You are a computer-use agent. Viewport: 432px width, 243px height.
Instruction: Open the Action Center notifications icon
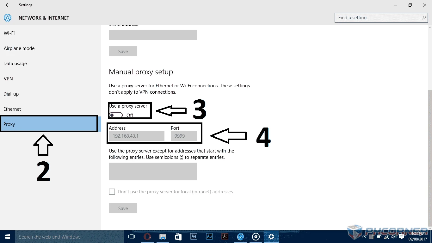pos(402,237)
